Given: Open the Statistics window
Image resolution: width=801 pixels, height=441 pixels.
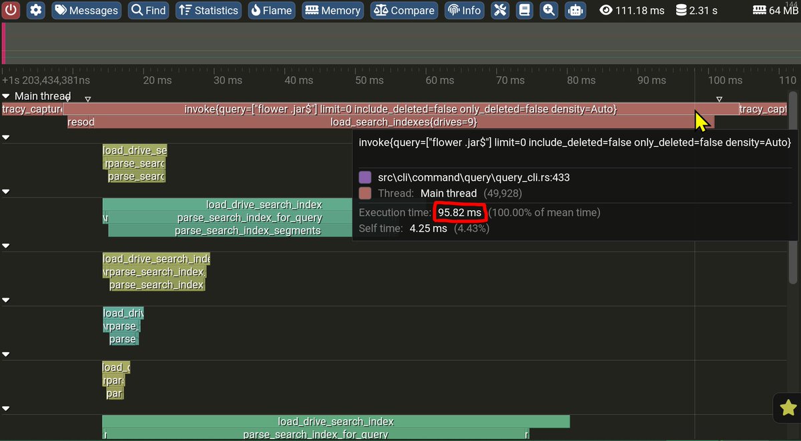Looking at the screenshot, I should click(x=208, y=10).
